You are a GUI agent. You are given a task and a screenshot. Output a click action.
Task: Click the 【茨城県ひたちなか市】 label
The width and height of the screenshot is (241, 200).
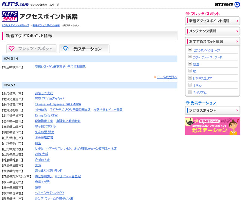(17, 177)
